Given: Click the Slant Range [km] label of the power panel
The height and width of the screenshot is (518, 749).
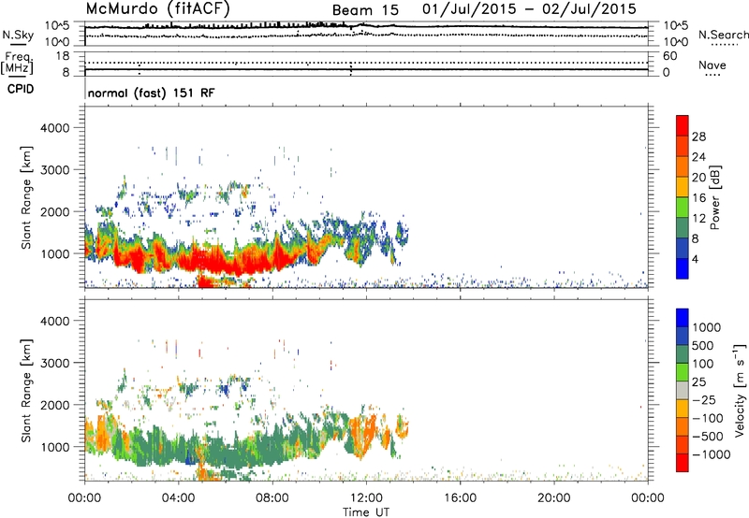Looking at the screenshot, I should 26,197.
